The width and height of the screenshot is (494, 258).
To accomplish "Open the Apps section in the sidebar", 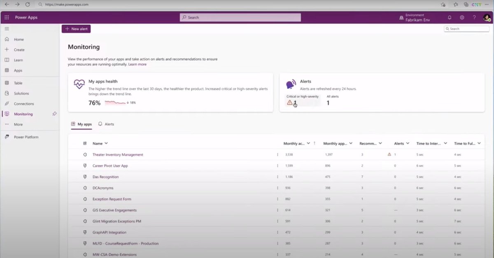I will click(x=19, y=70).
